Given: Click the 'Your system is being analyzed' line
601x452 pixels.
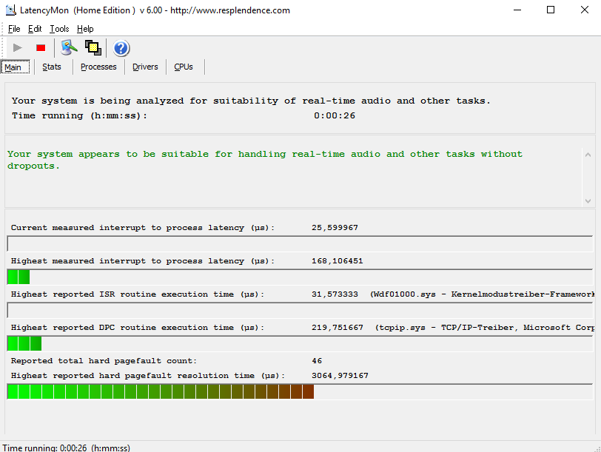Looking at the screenshot, I should (x=251, y=101).
